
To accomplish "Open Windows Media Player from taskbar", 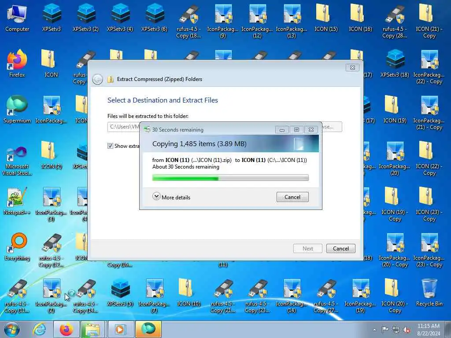I will 120,329.
